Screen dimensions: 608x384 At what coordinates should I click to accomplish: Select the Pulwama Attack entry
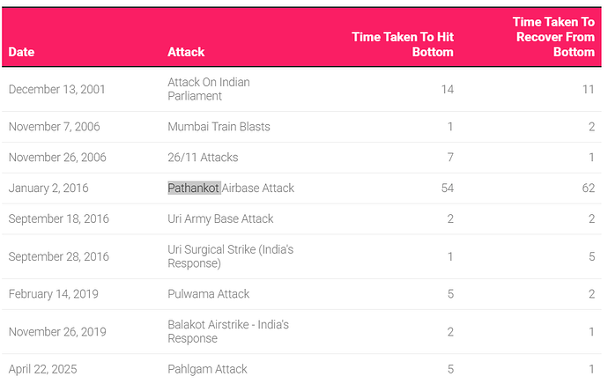pos(208,294)
